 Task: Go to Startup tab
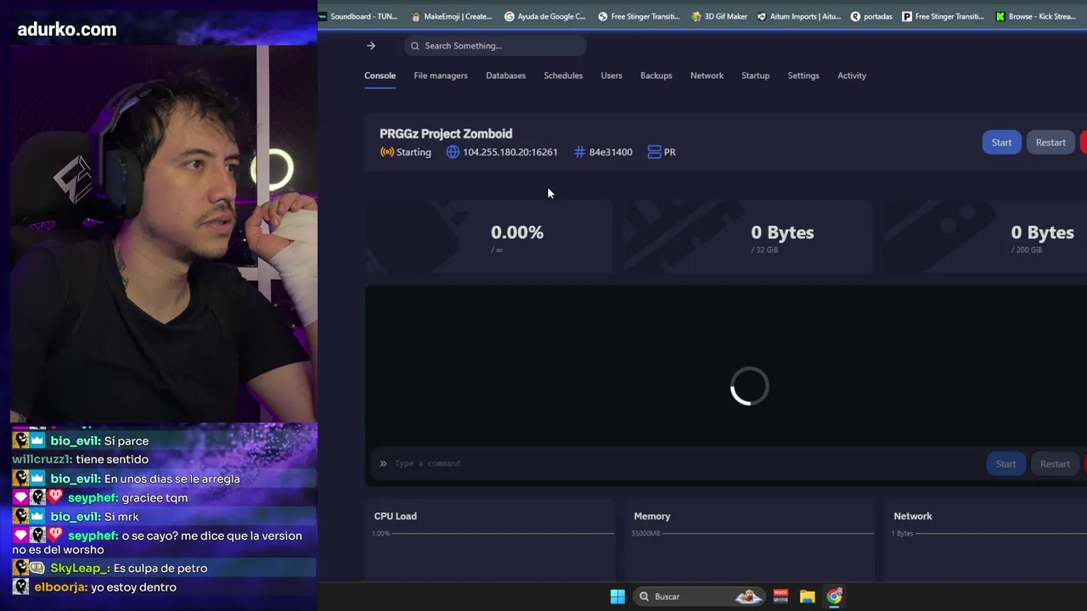[x=755, y=76]
